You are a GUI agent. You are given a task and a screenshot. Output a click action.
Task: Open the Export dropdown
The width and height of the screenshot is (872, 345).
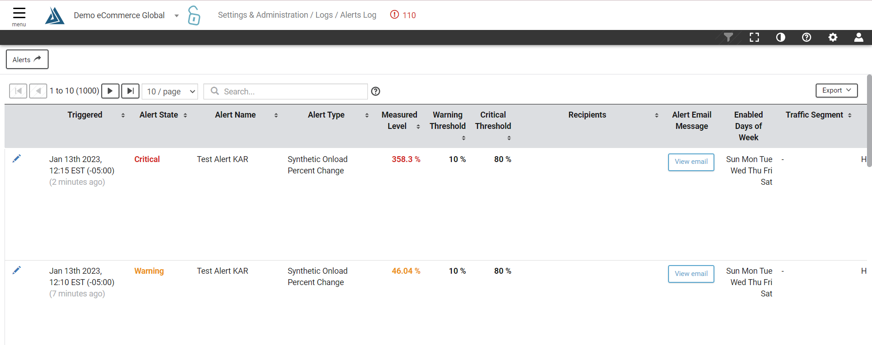point(837,90)
